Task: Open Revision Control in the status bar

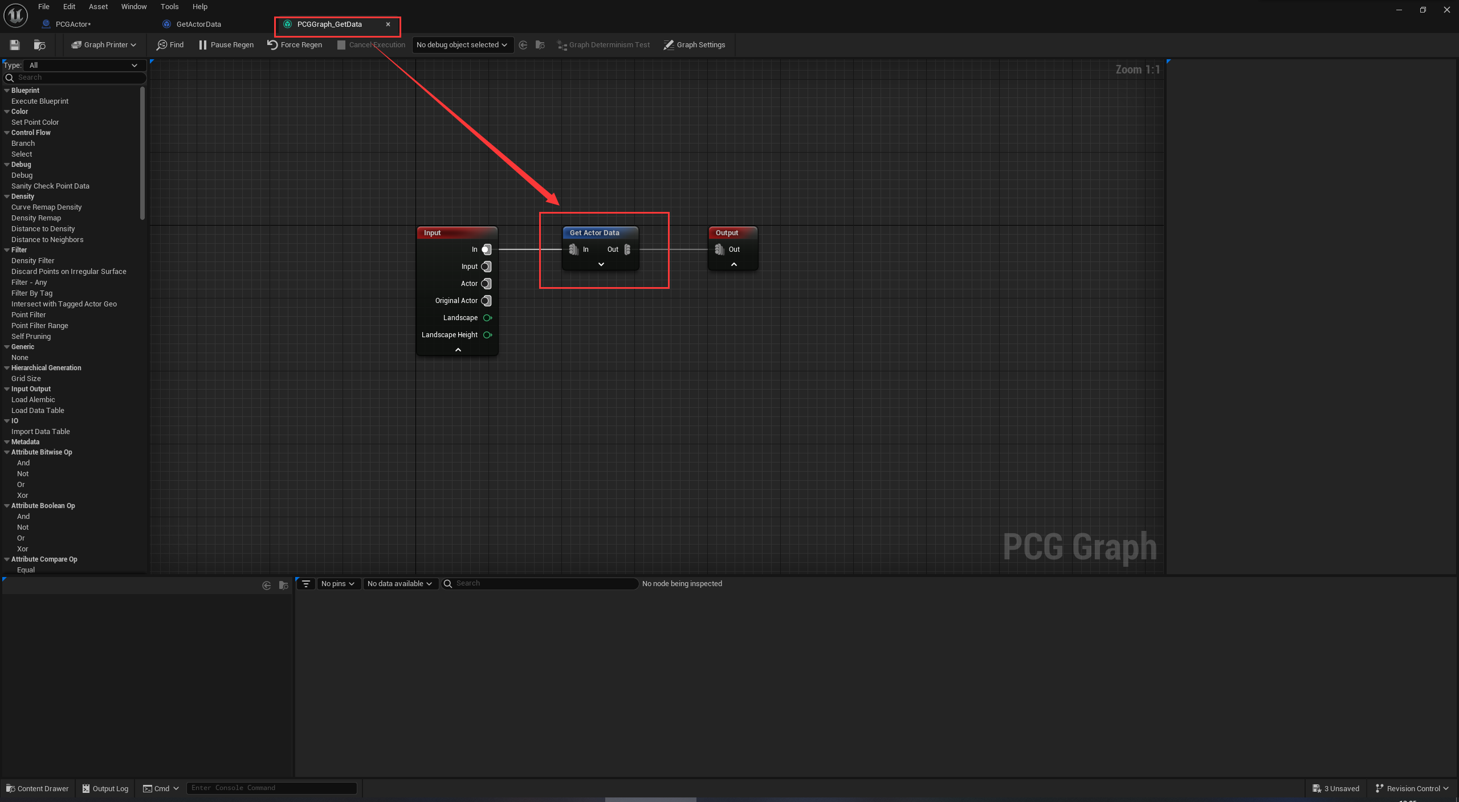Action: click(1412, 788)
